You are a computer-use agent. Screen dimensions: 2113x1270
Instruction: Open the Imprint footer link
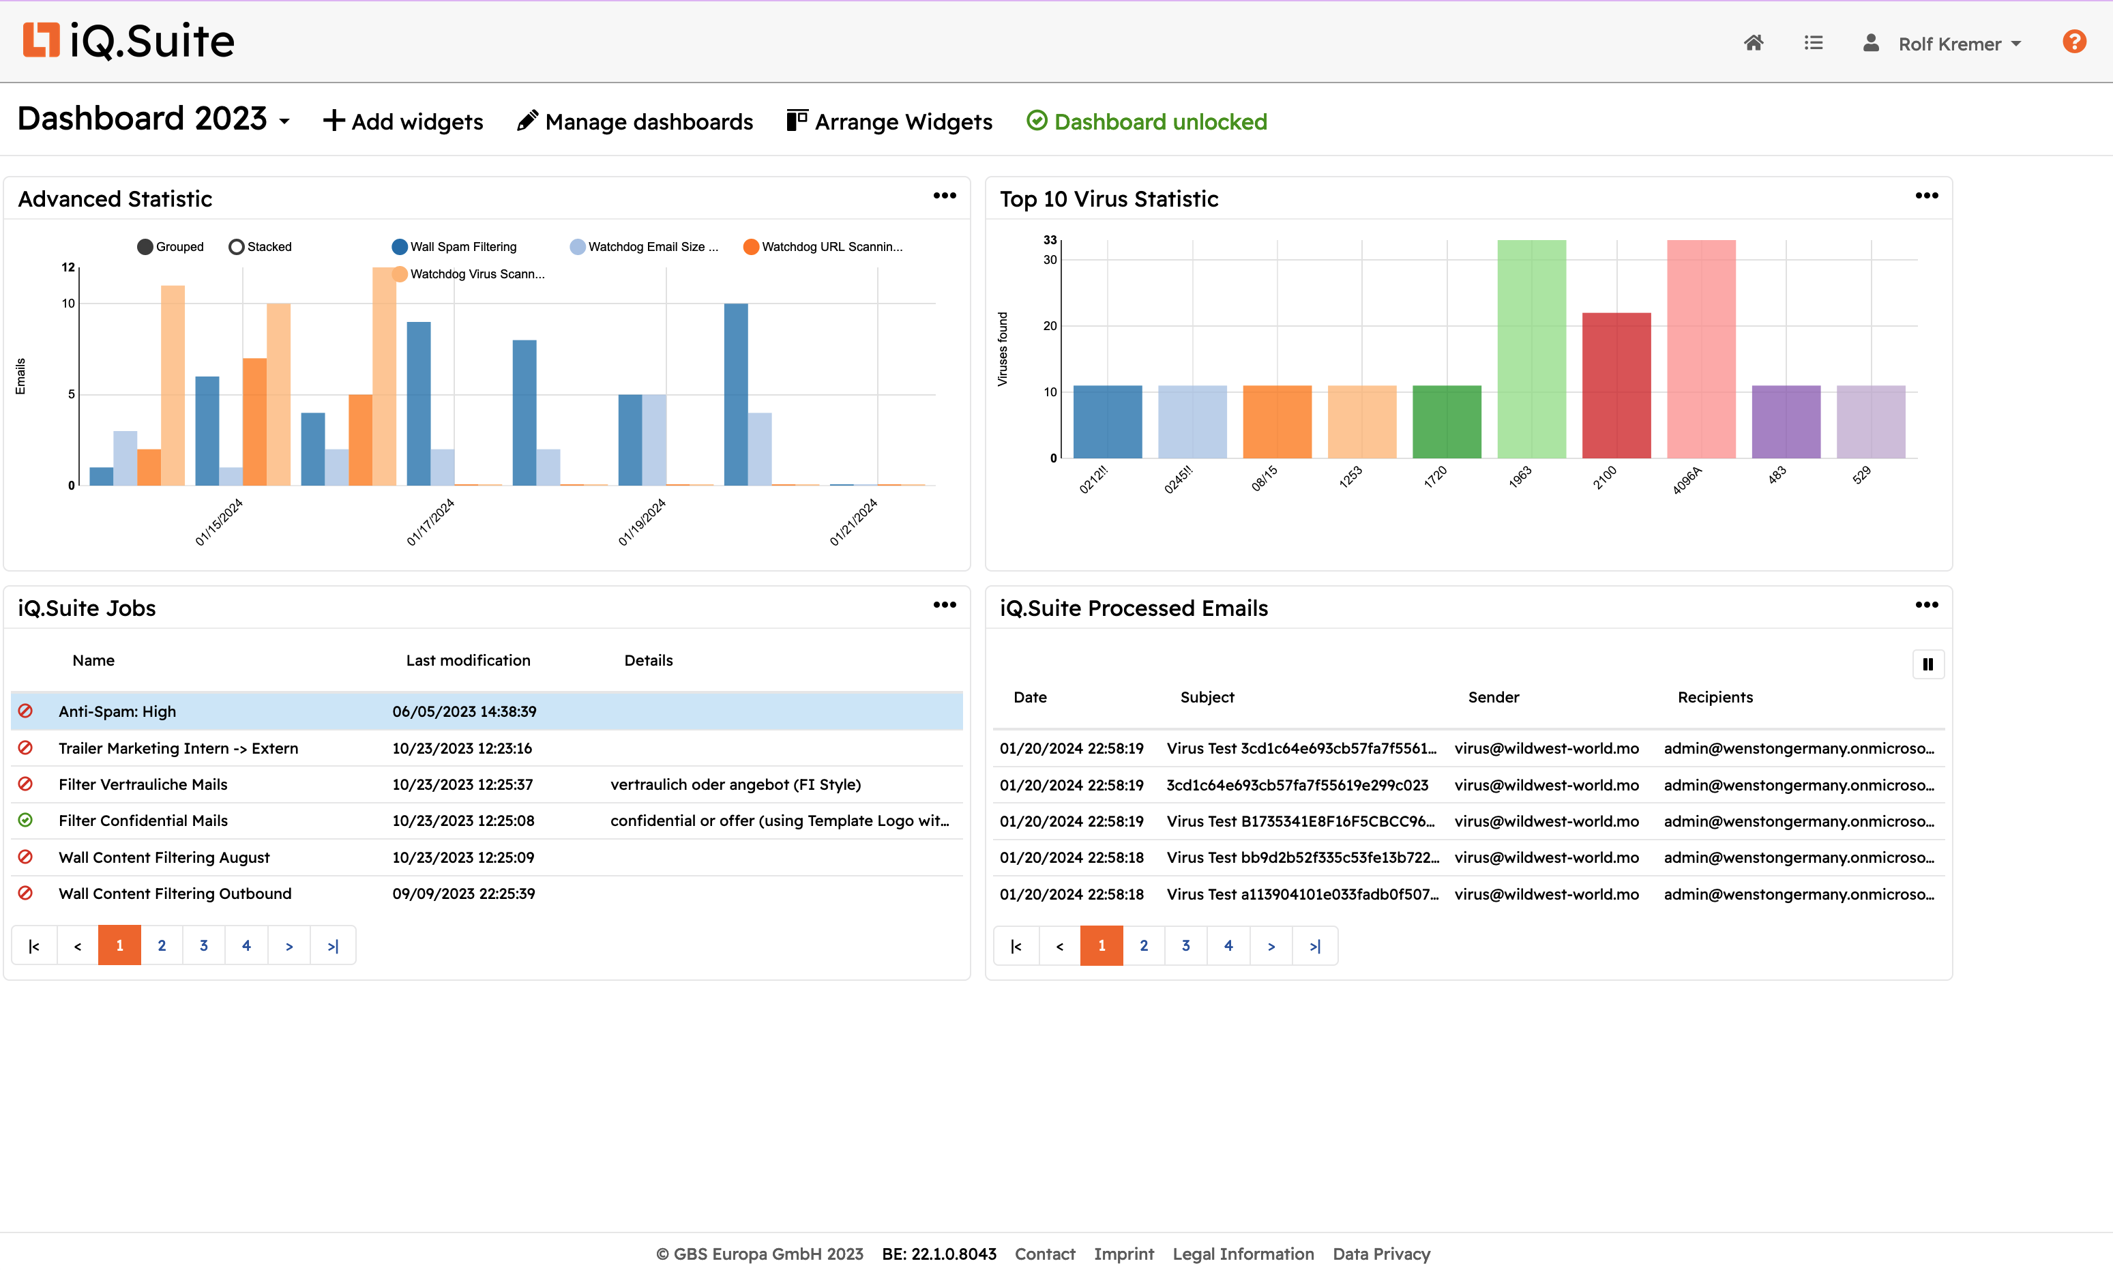pos(1123,1254)
